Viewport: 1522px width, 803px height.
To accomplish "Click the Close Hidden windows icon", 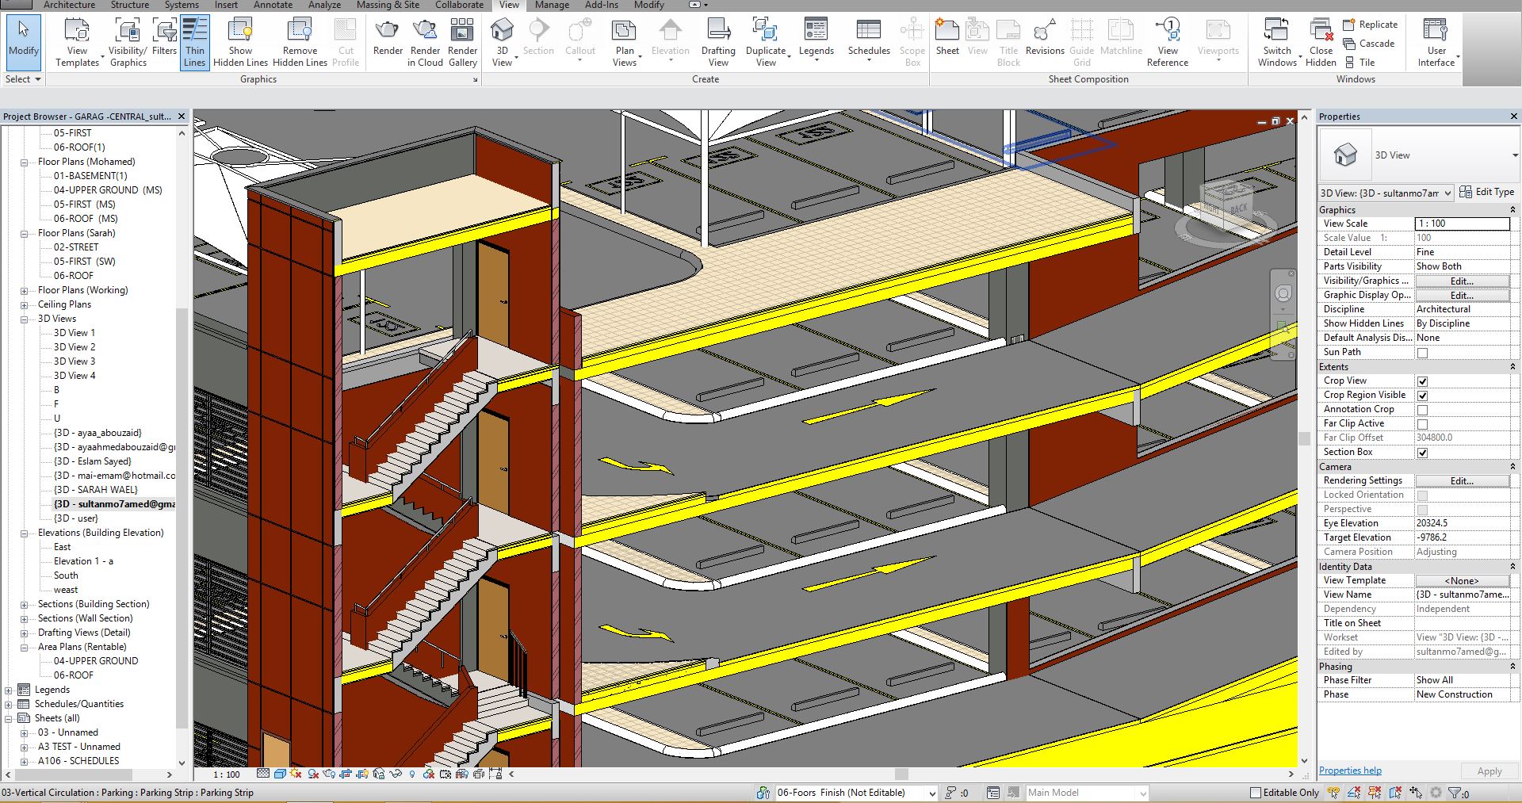I will 1321,42.
